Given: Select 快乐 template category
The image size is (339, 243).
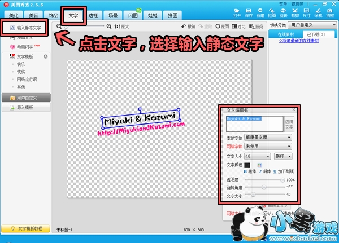Looking at the screenshot, I should pos(21,64).
